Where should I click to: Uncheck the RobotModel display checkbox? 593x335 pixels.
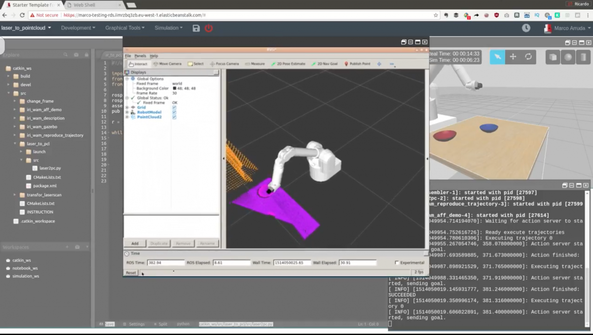point(174,112)
